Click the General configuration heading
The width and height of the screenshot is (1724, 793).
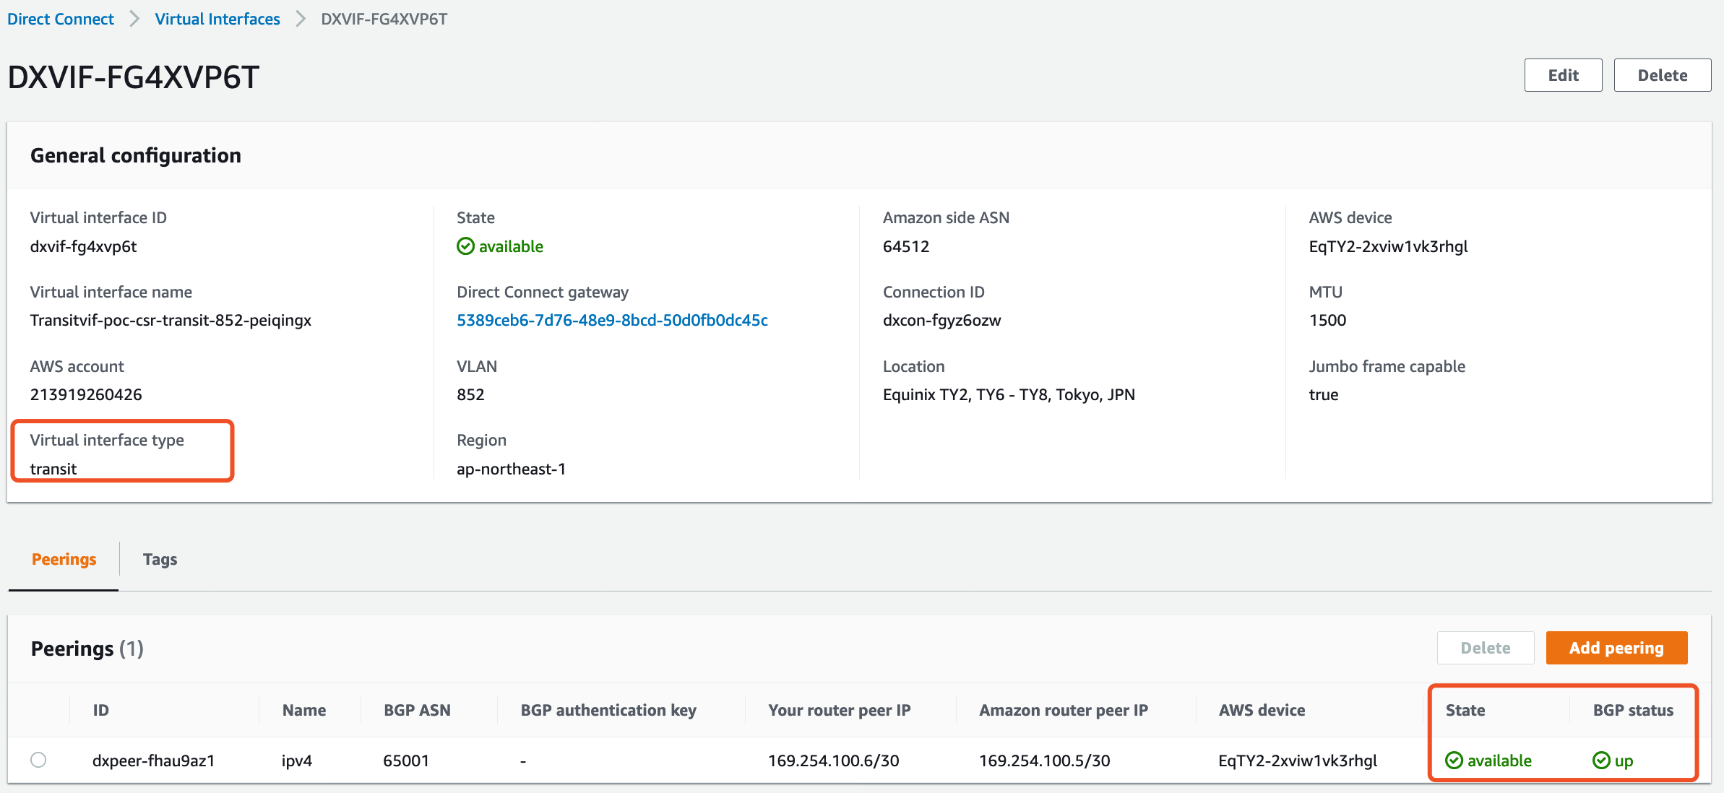(x=136, y=155)
